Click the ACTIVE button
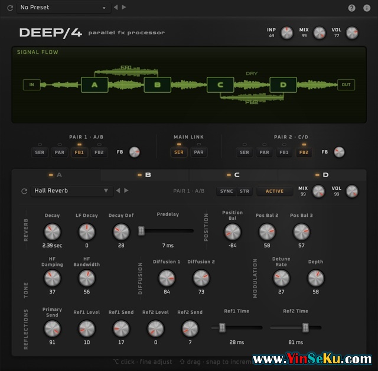 click(x=275, y=191)
